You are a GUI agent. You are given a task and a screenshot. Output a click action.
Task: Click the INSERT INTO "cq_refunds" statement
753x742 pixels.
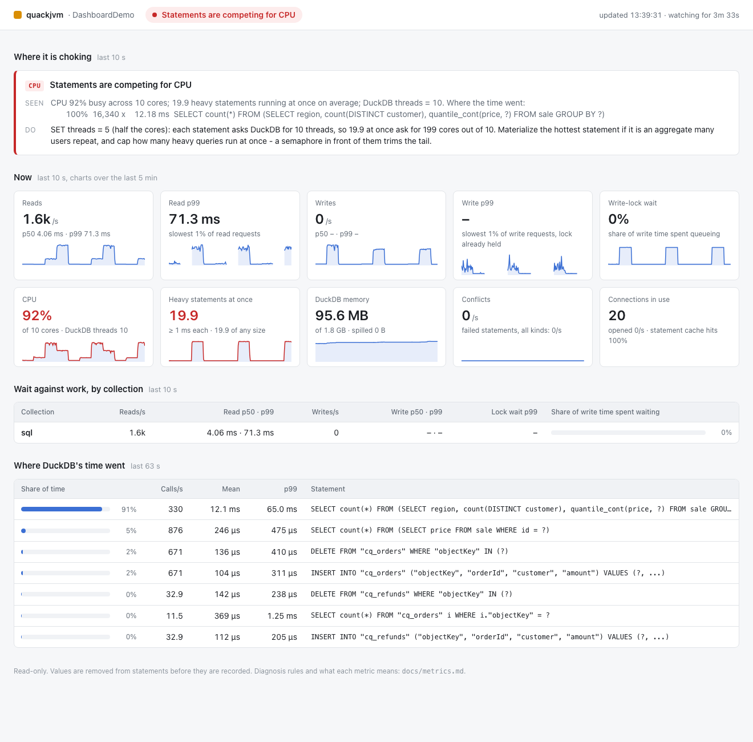[490, 637]
